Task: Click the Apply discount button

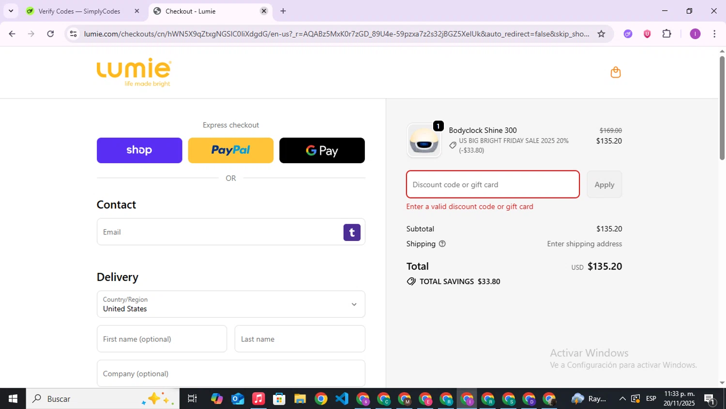Action: tap(604, 184)
